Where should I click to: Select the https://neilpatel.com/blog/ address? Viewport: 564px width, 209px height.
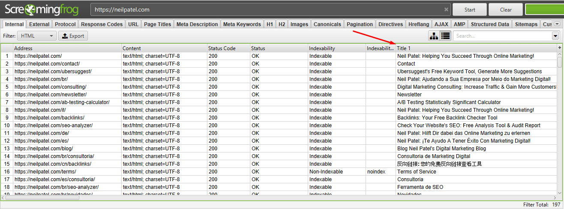point(44,149)
